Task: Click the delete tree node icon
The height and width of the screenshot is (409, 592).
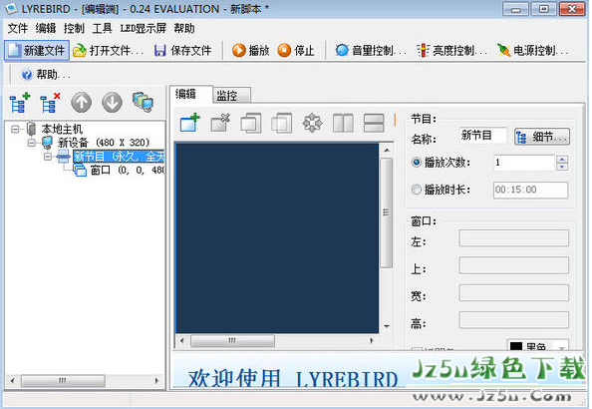Action: click(x=50, y=103)
